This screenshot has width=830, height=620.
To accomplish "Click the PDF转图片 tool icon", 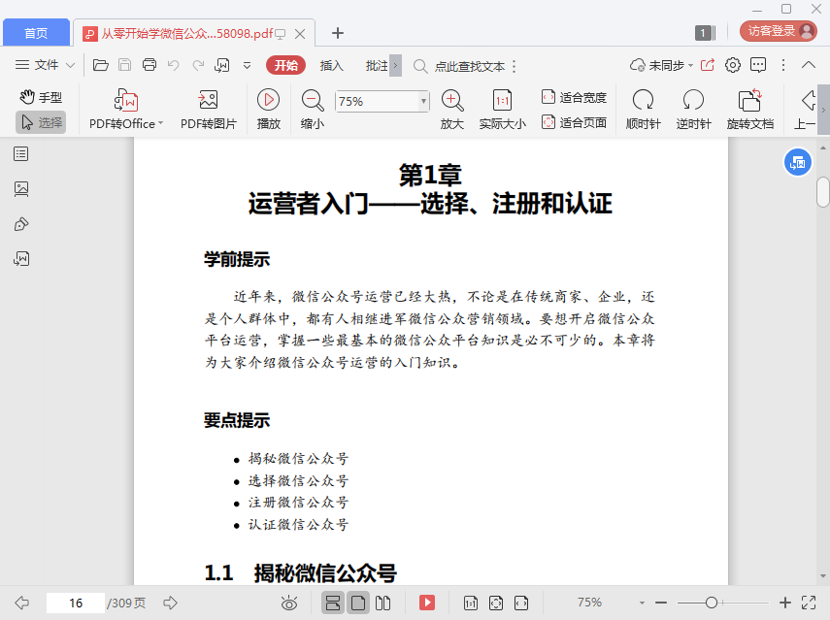I will click(x=208, y=101).
